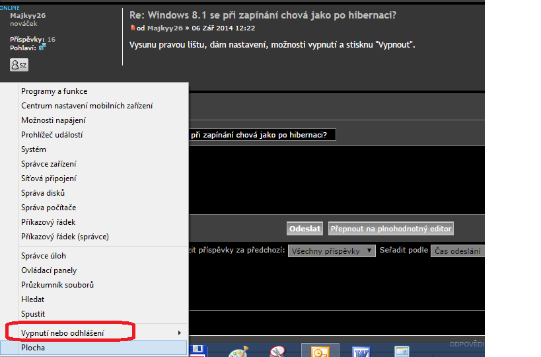541x357 pixels.
Task: Click the reply subject input field
Action: (262, 135)
